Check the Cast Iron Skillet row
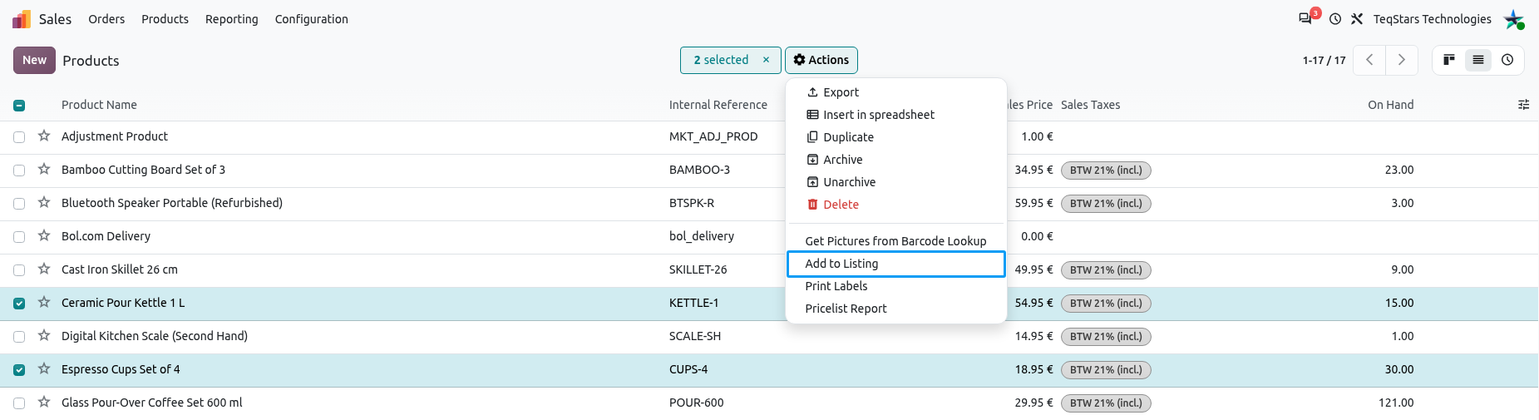This screenshot has height=420, width=1539. pyautogui.click(x=19, y=270)
